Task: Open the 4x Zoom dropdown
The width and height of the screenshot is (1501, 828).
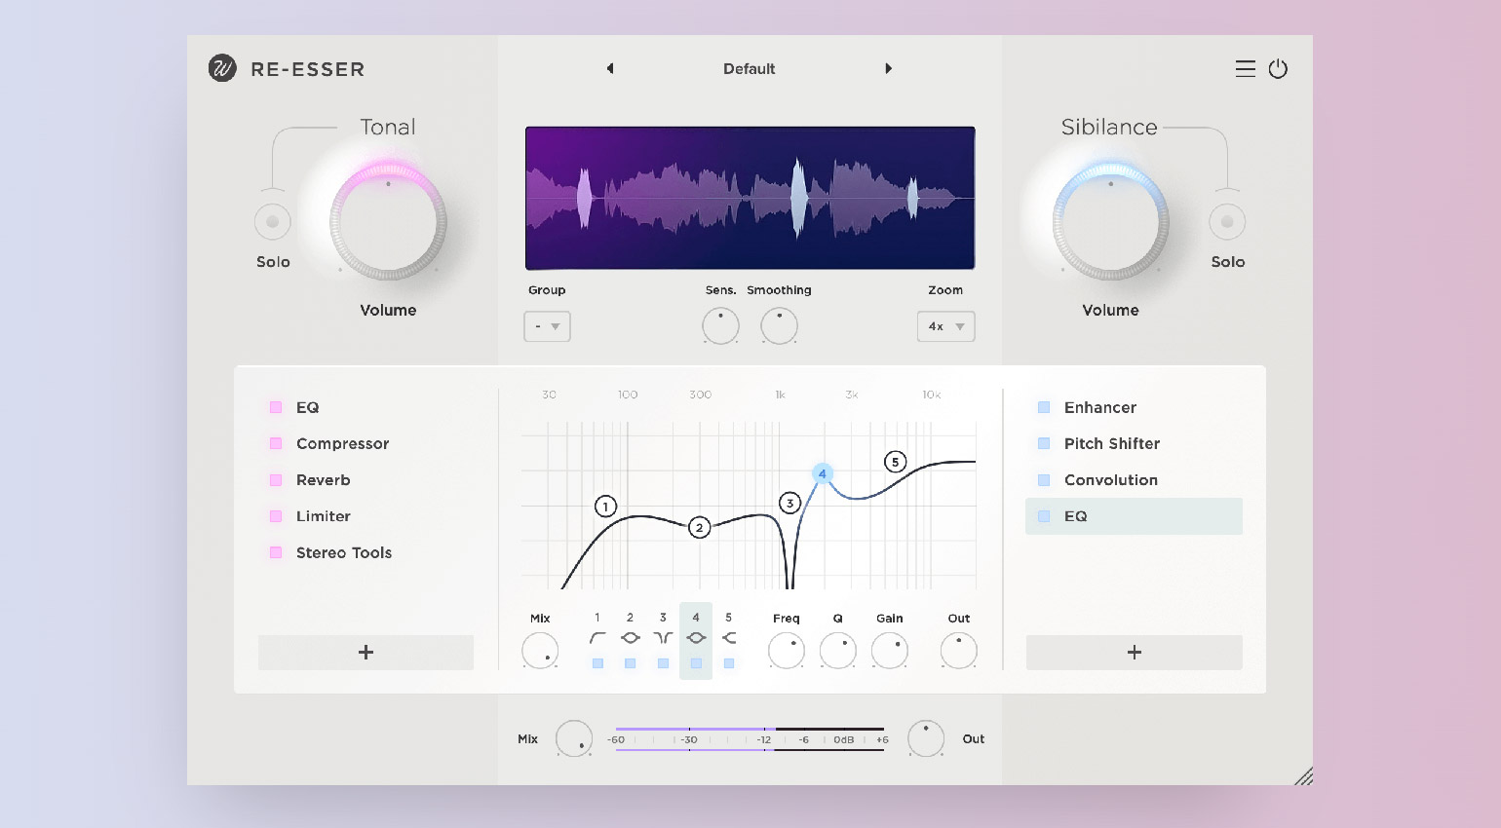Action: pos(945,326)
